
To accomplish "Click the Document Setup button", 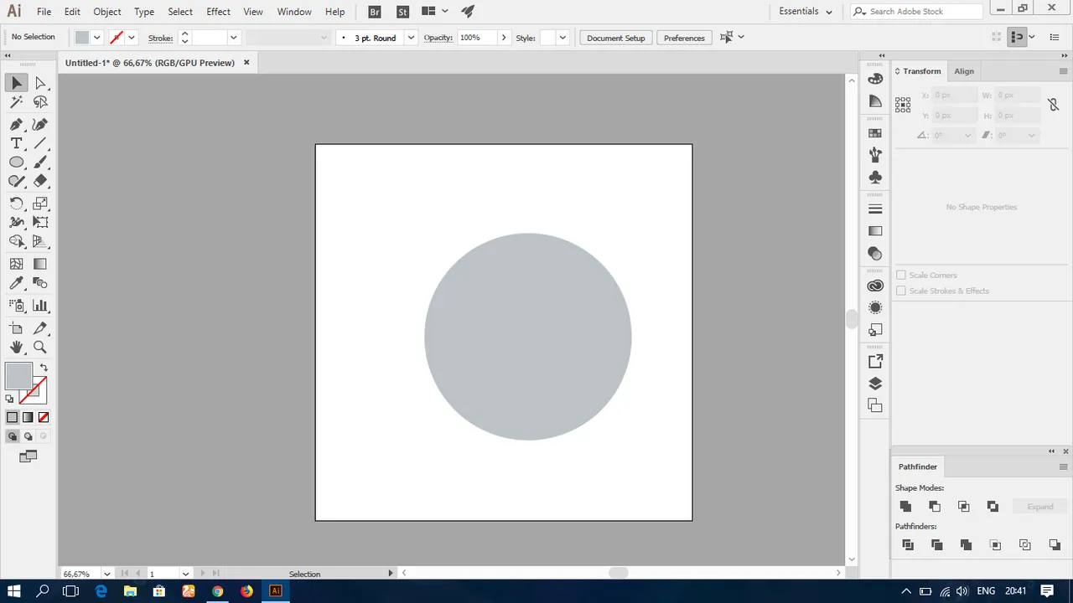I will 616,38.
